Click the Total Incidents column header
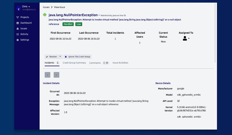Image resolution: width=232 pixels, height=135 pixels. coord(115,33)
